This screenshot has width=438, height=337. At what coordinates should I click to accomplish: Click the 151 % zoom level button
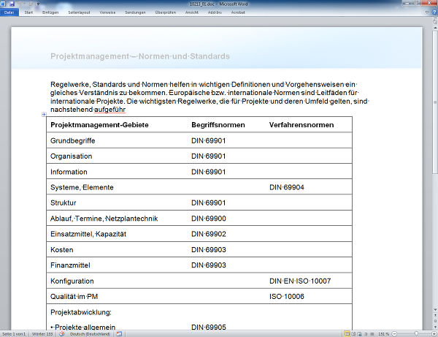[x=383, y=333]
